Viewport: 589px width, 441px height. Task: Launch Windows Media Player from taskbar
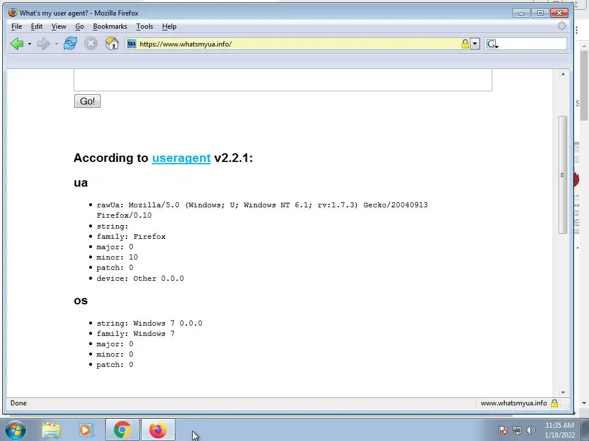coord(85,430)
